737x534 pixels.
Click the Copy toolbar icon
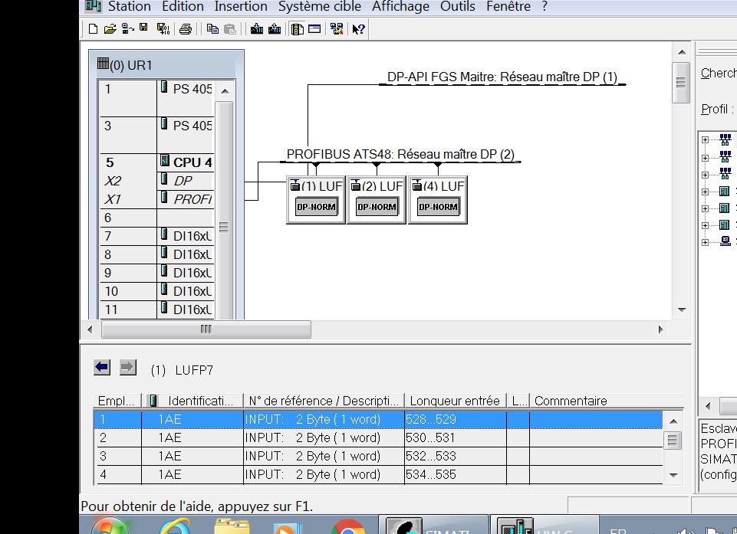tap(212, 29)
